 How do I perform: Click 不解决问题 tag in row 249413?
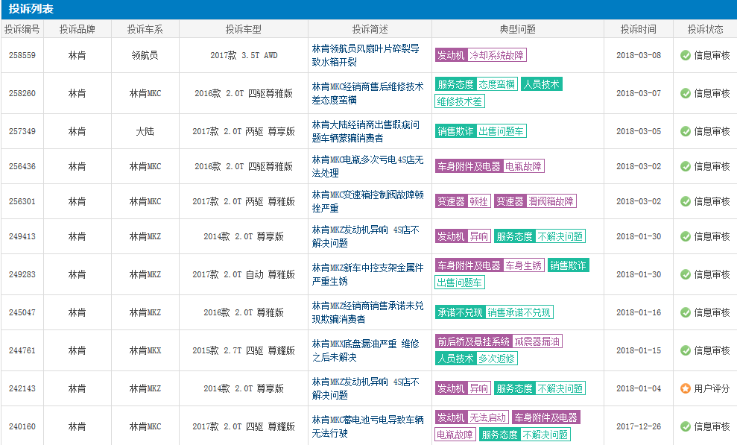point(560,236)
